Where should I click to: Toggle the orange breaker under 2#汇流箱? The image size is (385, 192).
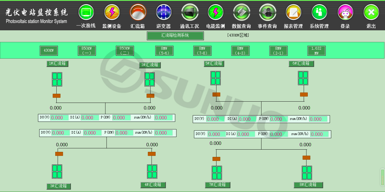tap(150, 96)
